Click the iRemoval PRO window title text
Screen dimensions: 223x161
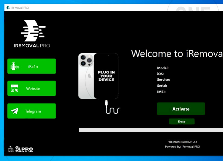(20, 8)
